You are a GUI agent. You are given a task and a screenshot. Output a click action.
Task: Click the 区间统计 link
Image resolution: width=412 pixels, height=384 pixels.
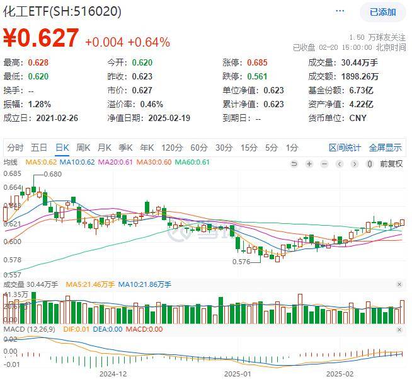(x=345, y=148)
